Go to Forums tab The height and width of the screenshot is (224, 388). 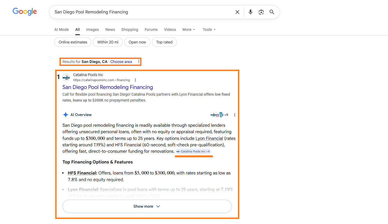151,29
